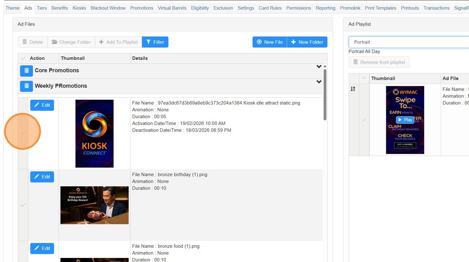
Task: Open the Promotions tab
Action: (x=142, y=8)
